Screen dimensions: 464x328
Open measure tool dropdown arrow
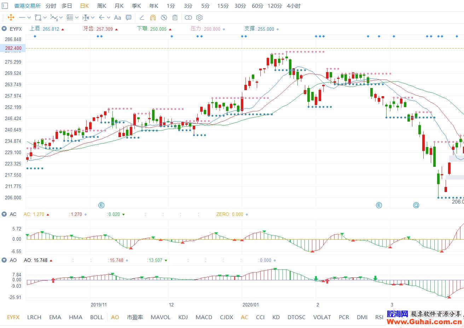coord(93,17)
